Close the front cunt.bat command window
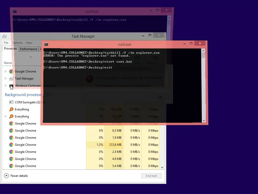This screenshot has width=258, height=194. [200, 43]
